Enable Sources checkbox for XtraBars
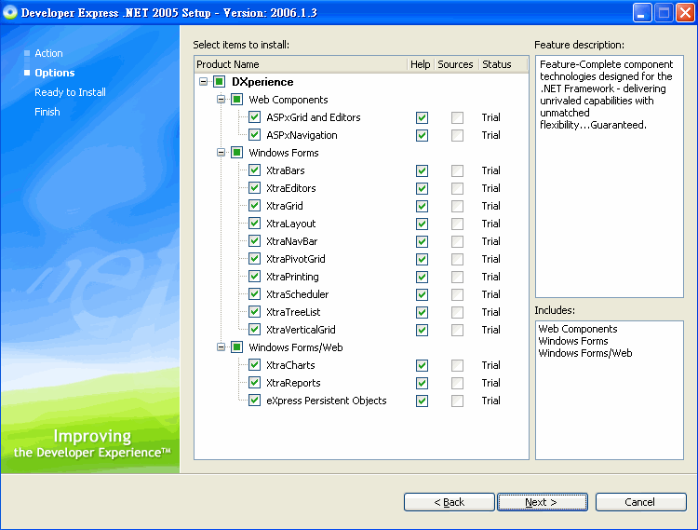698x530 pixels. click(457, 170)
